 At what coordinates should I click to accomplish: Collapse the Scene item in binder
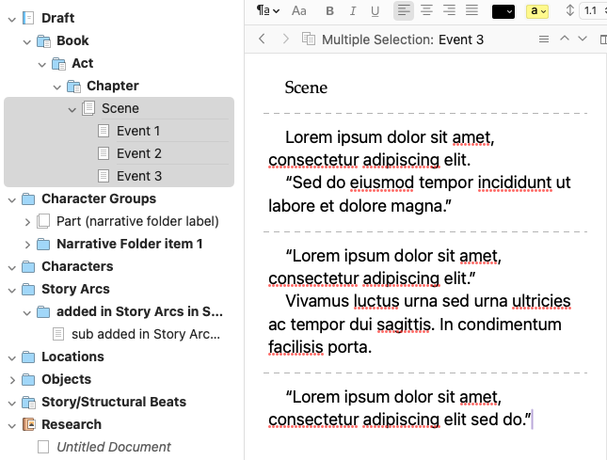(x=72, y=109)
